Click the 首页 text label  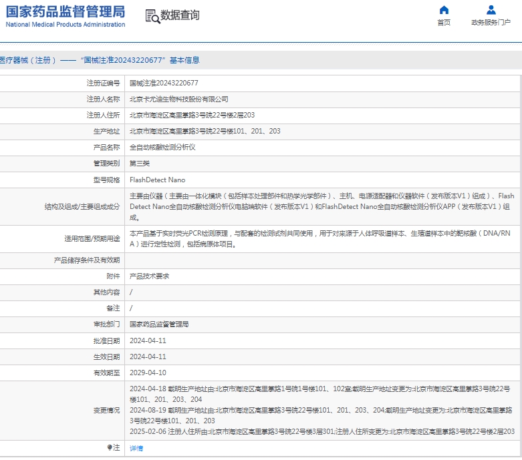tap(444, 23)
